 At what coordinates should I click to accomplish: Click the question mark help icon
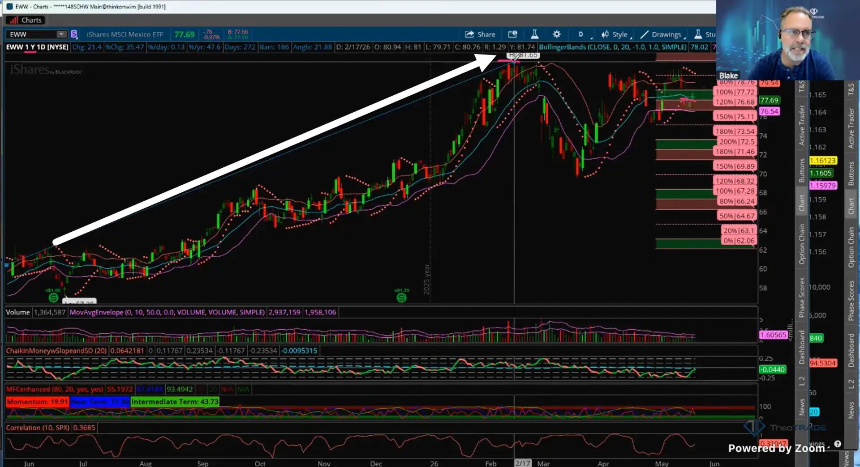(x=838, y=444)
